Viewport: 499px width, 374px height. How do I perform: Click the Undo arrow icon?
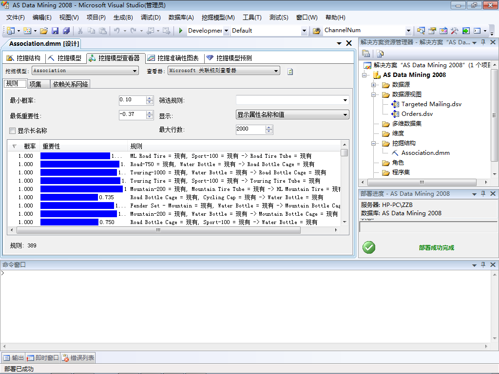(117, 31)
